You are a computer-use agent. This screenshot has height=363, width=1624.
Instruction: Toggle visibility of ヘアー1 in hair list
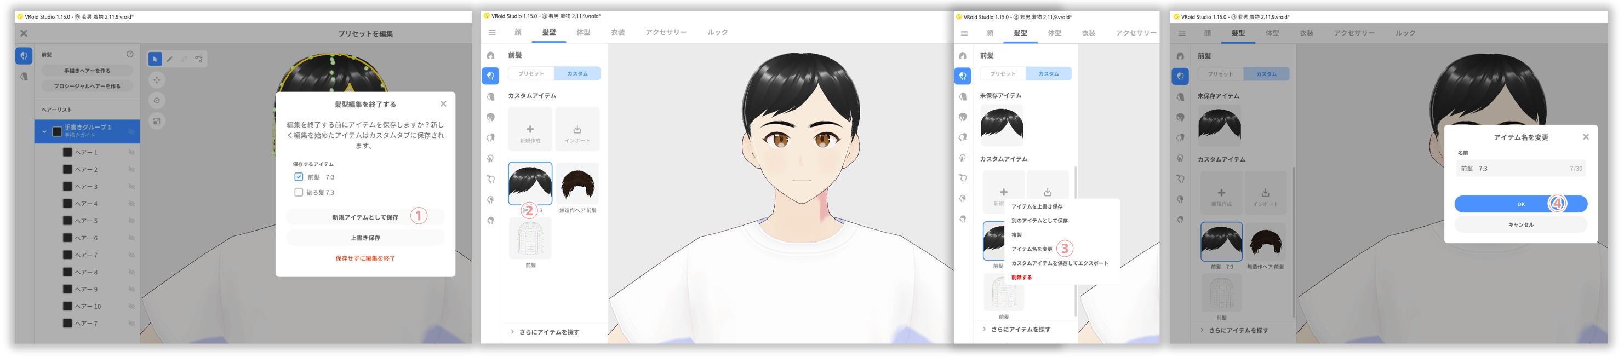(131, 153)
